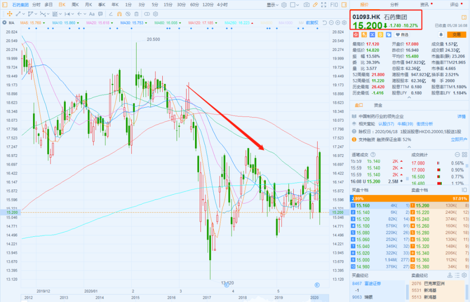
Task: Pick the text annotation Aa tool
Action: tap(92, 14)
